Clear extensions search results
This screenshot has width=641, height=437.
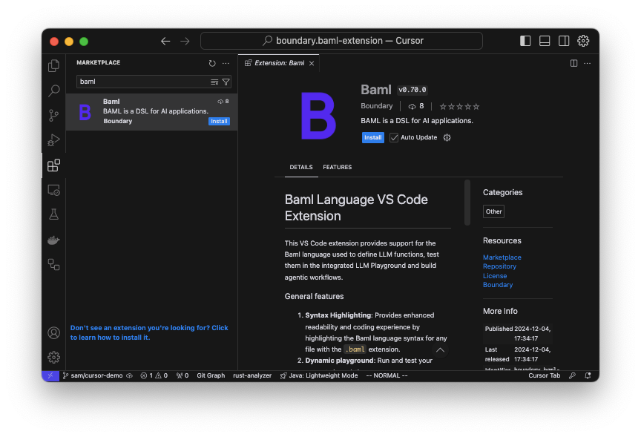point(214,82)
